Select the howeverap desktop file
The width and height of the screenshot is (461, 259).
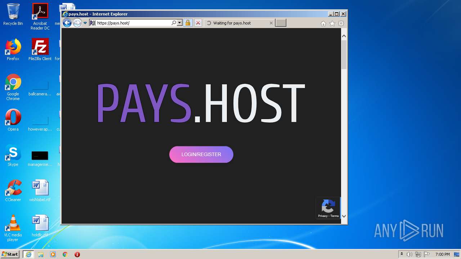pyautogui.click(x=40, y=122)
